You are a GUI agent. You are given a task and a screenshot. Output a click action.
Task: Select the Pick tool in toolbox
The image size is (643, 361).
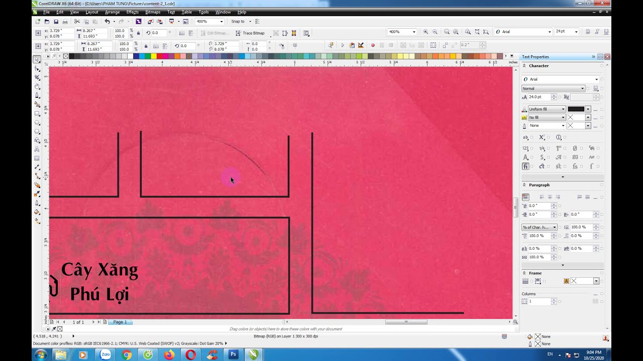[37, 60]
